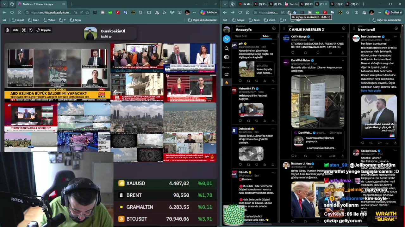This screenshot has height=227, width=405.
Task: Reply to the gdh Kolombiya post
Action: coord(240,81)
